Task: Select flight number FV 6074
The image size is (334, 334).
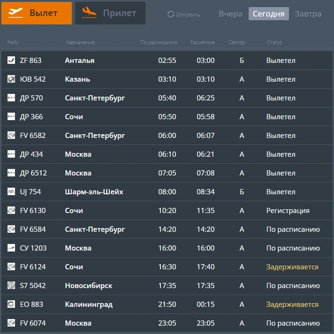Action: coord(33,323)
